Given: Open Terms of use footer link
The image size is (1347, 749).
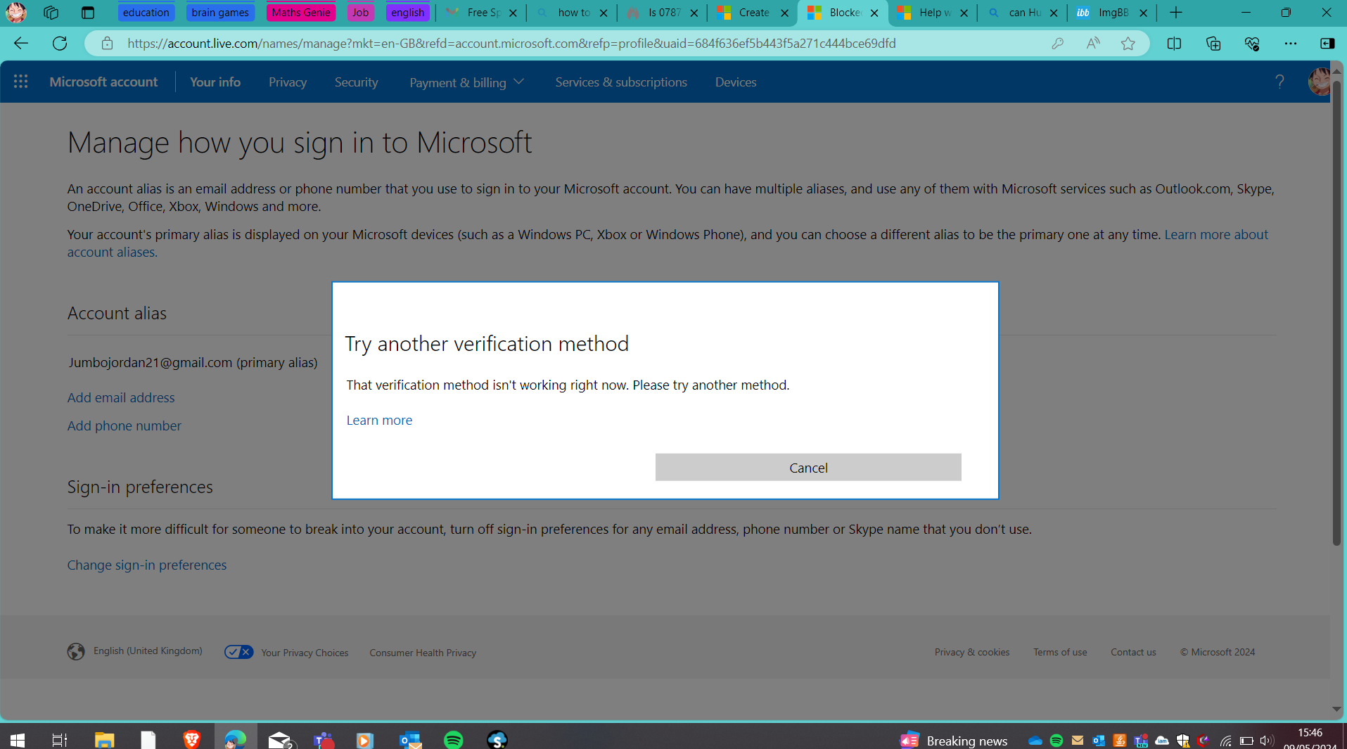Looking at the screenshot, I should tap(1060, 652).
